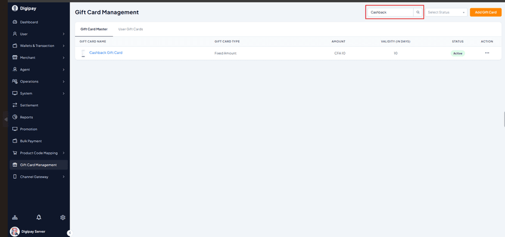This screenshot has width=505, height=237.
Task: Open Dashboard menu item
Action: (x=39, y=22)
